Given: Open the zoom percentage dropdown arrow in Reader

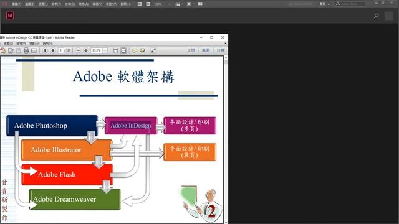Looking at the screenshot, I should 105,50.
